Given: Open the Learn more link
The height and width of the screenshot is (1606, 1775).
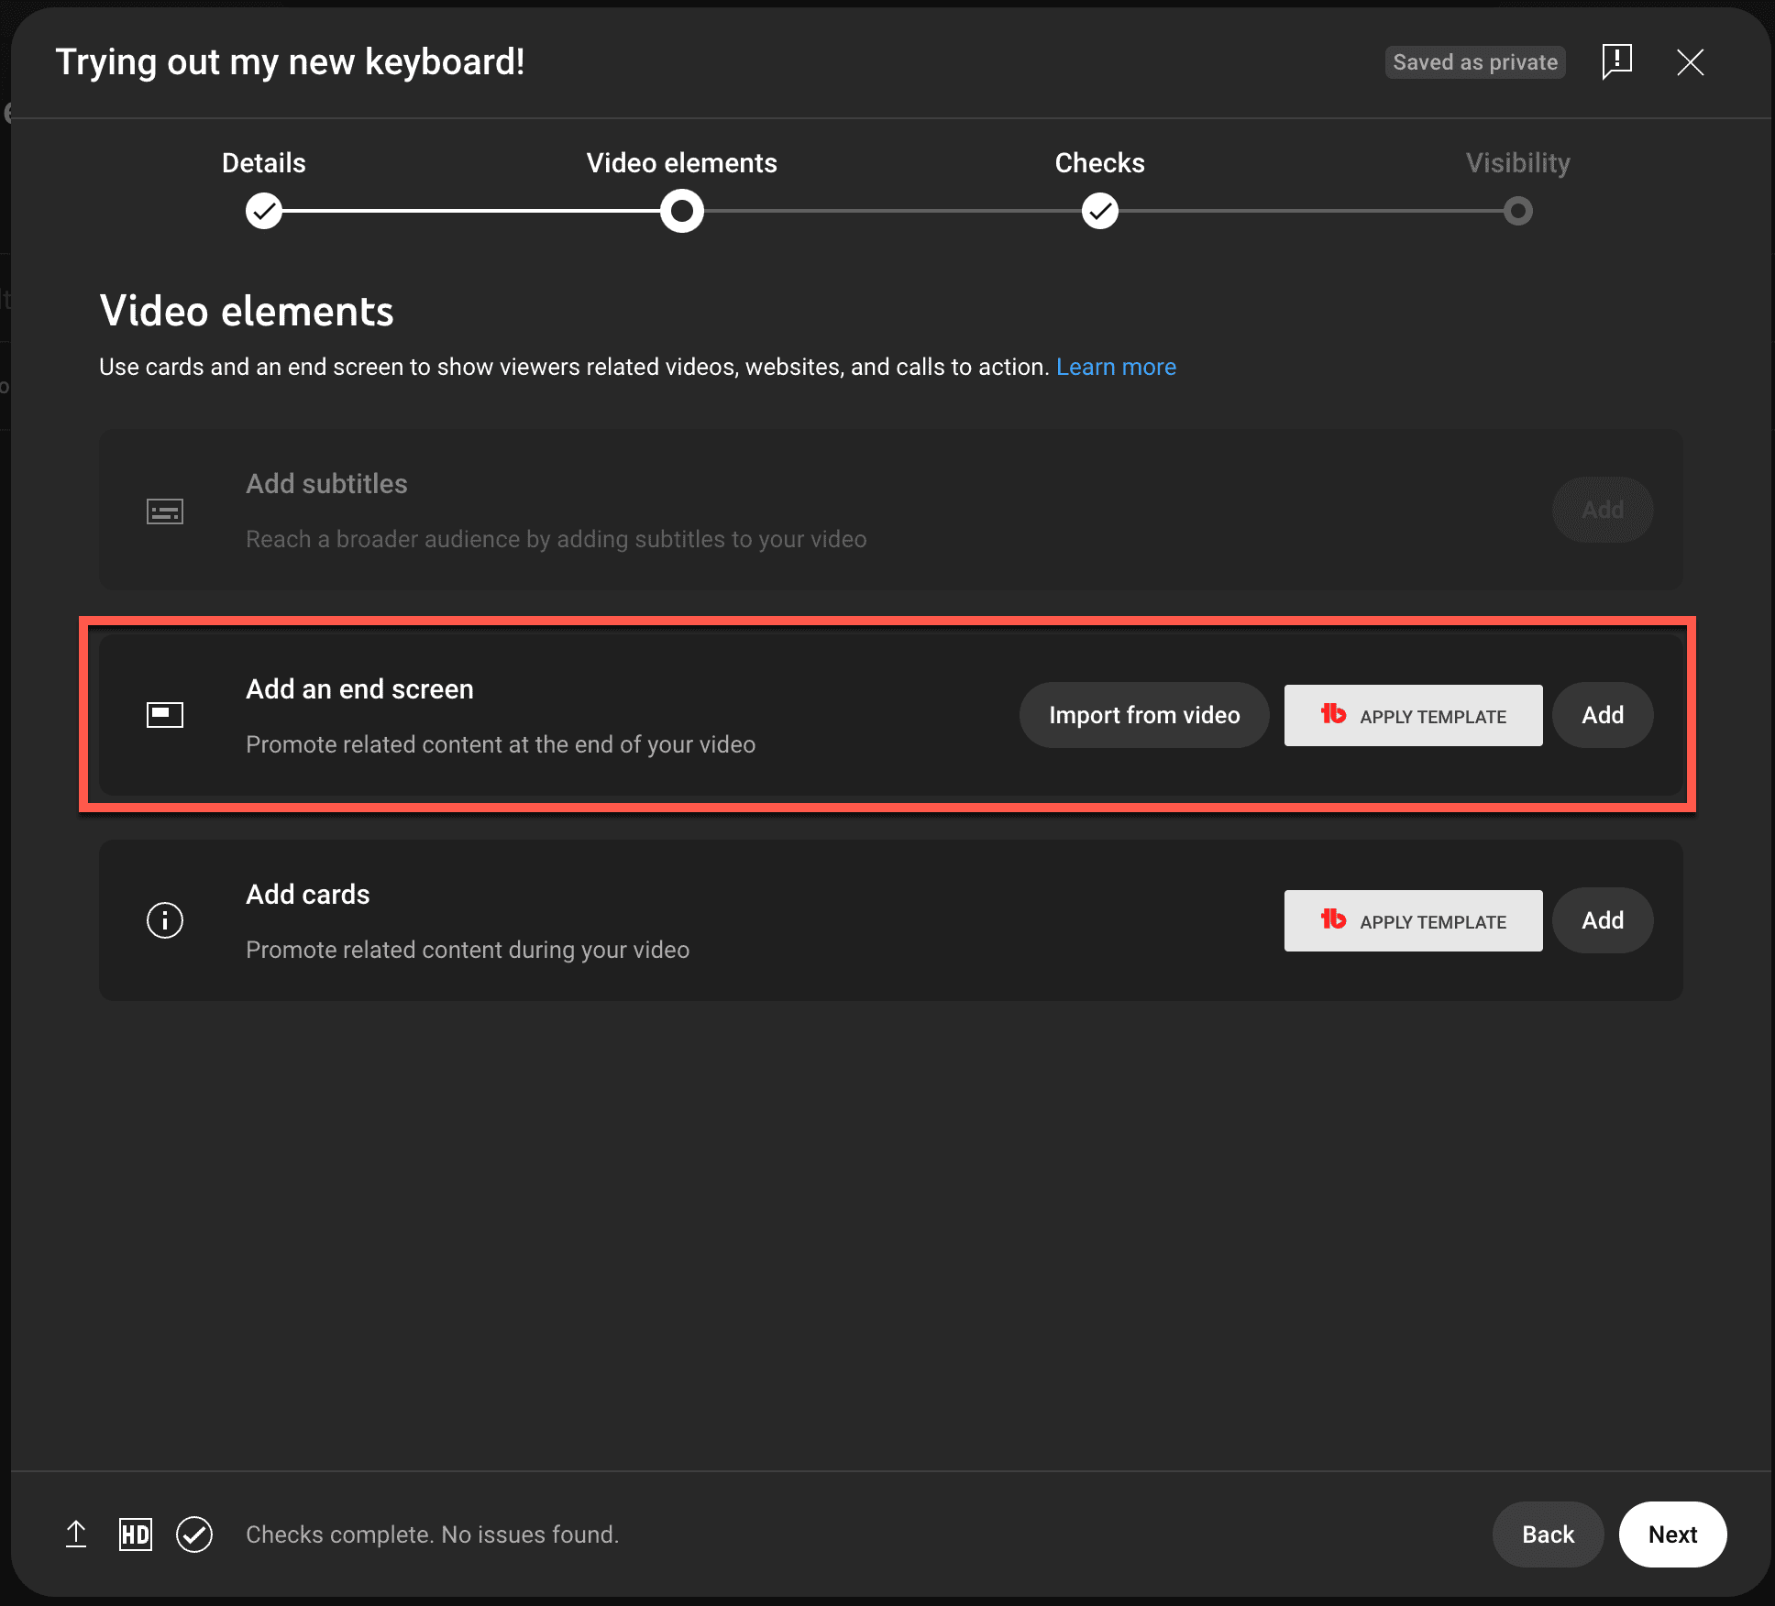Looking at the screenshot, I should click(1116, 367).
